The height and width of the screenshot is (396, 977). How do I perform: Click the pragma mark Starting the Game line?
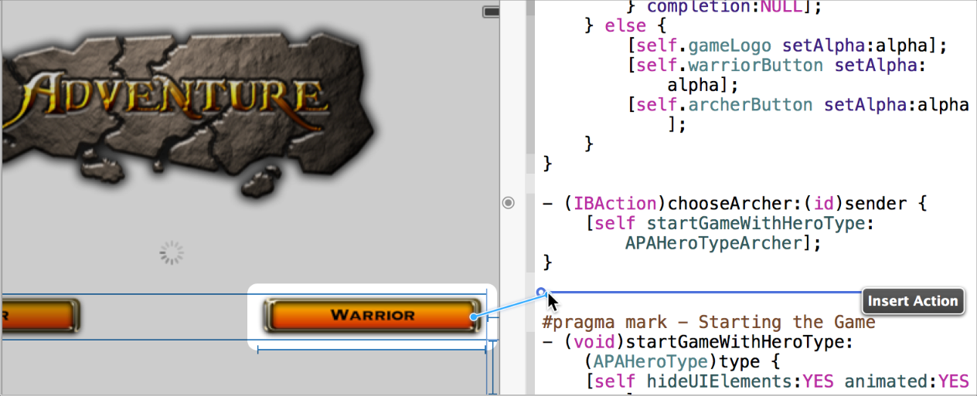[710, 322]
